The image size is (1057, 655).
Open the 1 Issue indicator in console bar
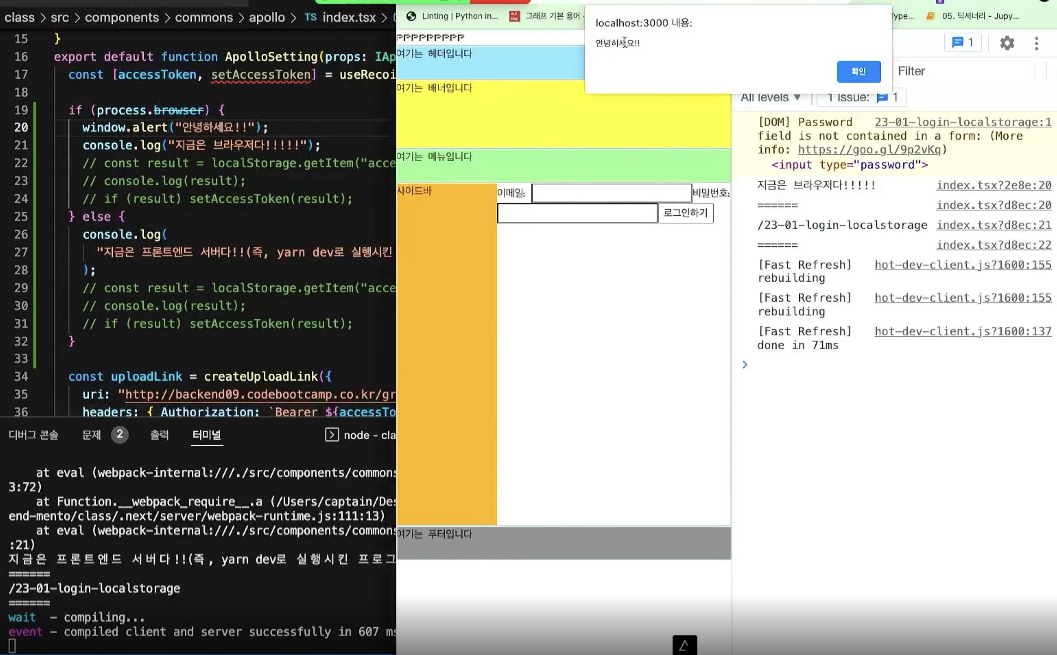[862, 97]
